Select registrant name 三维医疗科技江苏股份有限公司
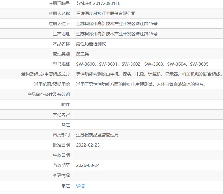This screenshot has width=223, height=194. (106, 14)
